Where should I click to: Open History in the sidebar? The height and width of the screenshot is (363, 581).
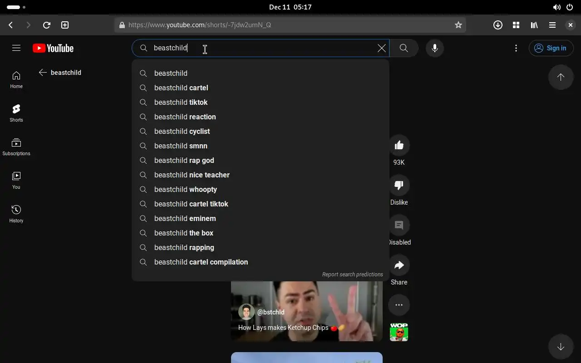[16, 214]
